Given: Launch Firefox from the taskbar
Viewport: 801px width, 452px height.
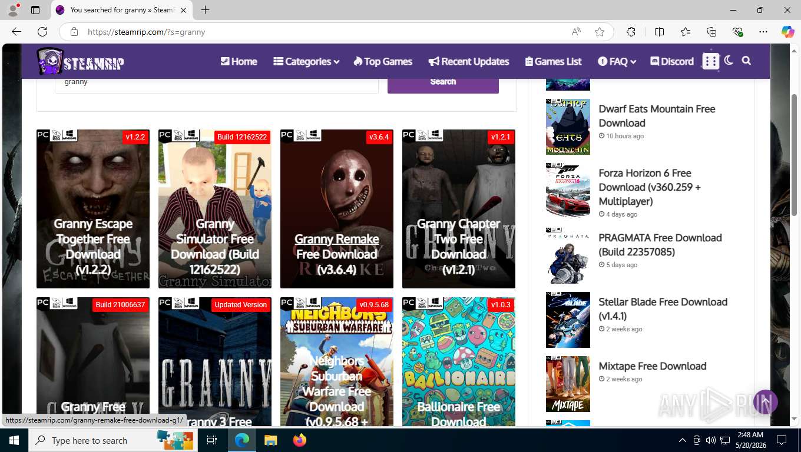Looking at the screenshot, I should point(300,440).
